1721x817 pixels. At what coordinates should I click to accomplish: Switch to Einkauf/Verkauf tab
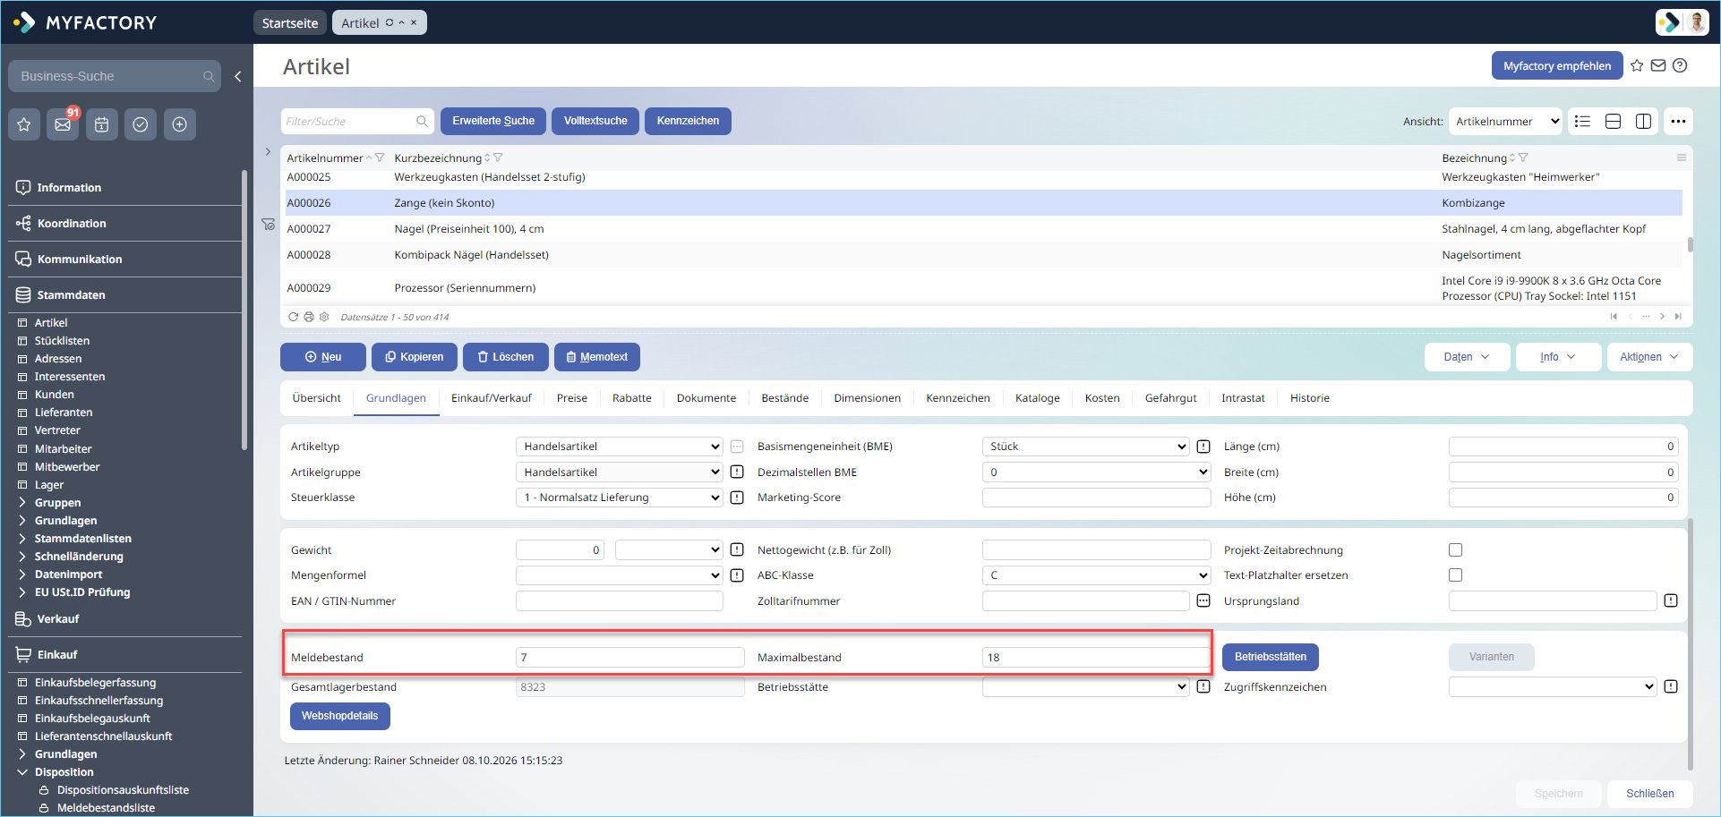pos(491,398)
